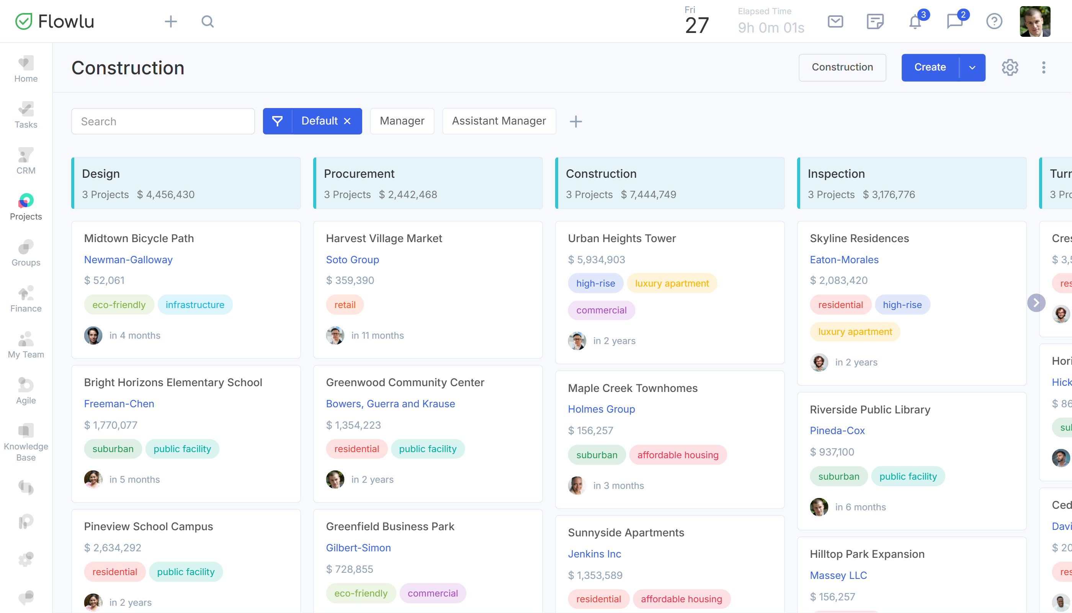Click the settings gear icon
The height and width of the screenshot is (613, 1072).
1010,67
